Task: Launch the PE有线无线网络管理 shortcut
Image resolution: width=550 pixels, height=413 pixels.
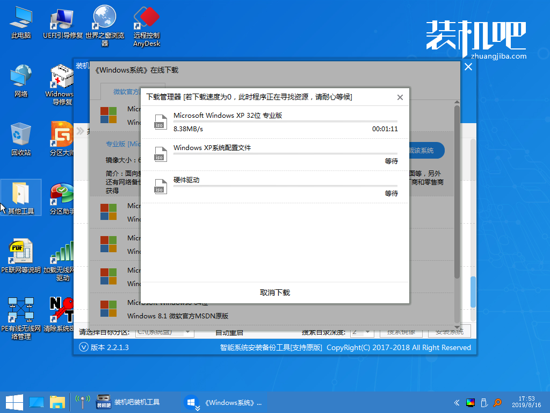Action: click(x=21, y=313)
